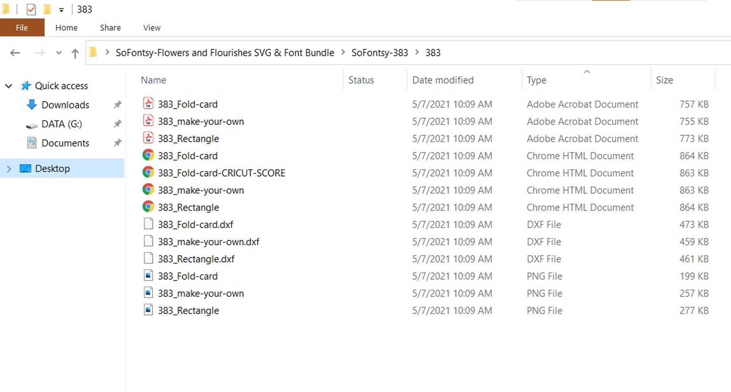Unpin Downloads from Quick access
This screenshot has width=731, height=392.
click(x=118, y=104)
